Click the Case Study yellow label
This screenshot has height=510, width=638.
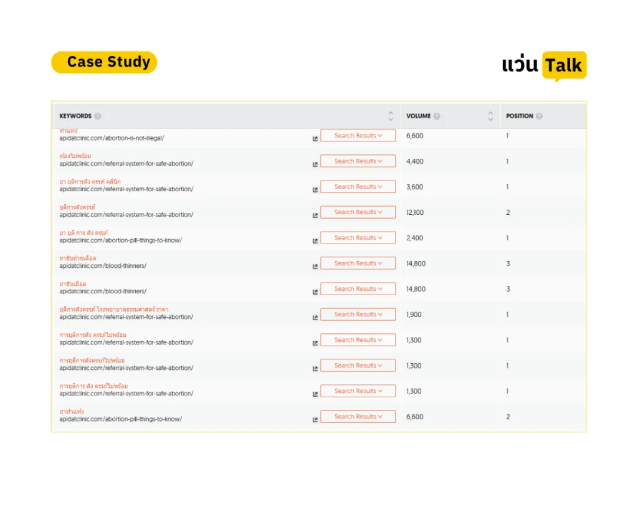point(104,62)
